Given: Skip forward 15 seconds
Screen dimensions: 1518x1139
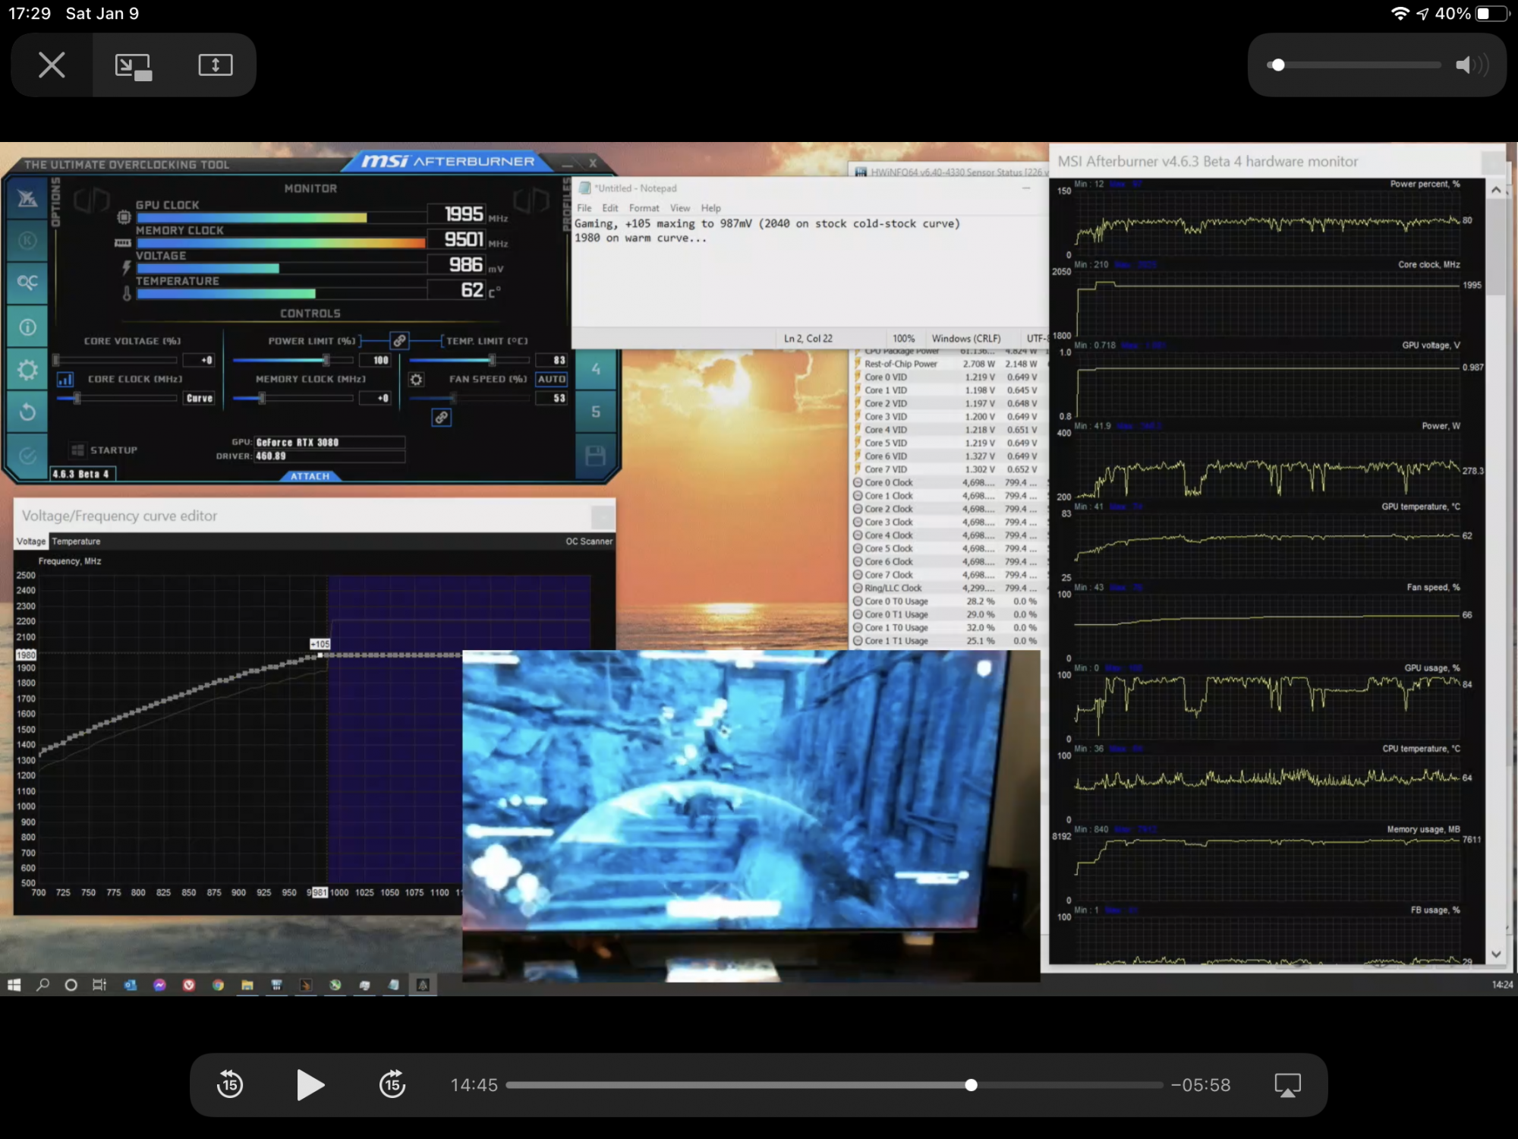Looking at the screenshot, I should [392, 1084].
